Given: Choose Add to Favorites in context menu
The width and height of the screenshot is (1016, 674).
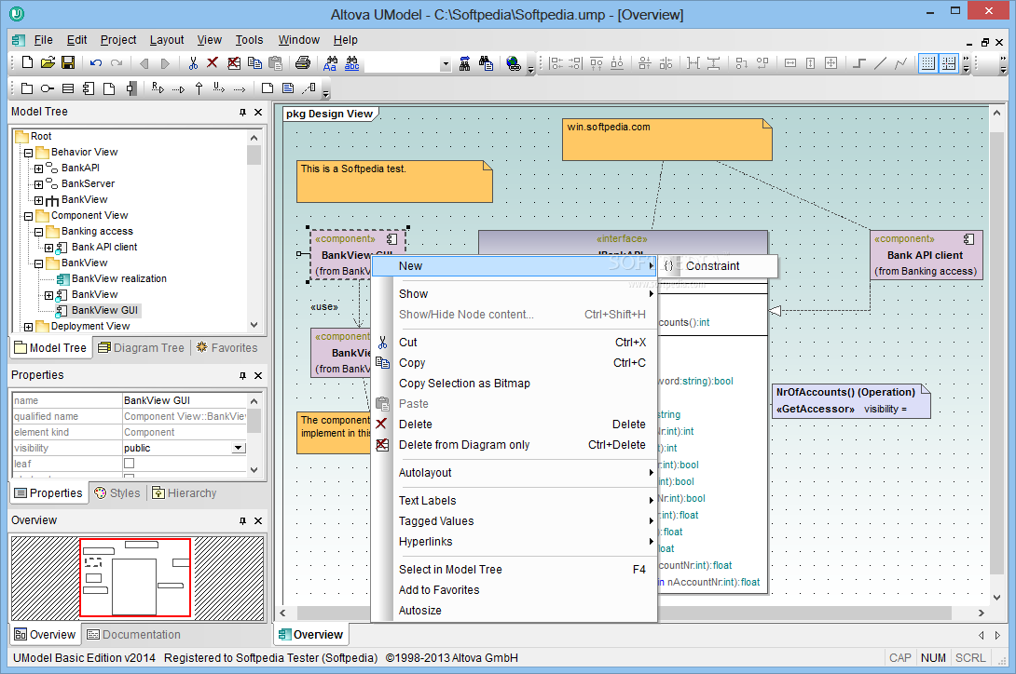Looking at the screenshot, I should point(514,590).
